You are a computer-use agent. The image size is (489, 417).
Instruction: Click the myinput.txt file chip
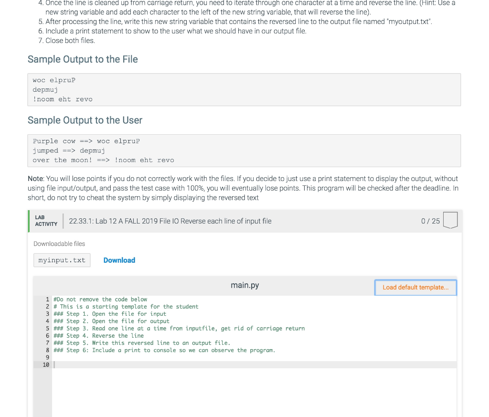tap(62, 260)
